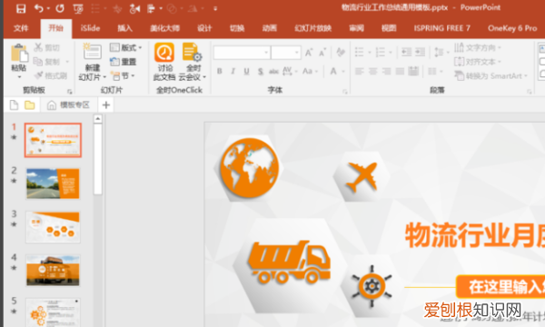The image size is (545, 327).
Task: Click 转换为 SmartArt button
Action: coord(491,75)
